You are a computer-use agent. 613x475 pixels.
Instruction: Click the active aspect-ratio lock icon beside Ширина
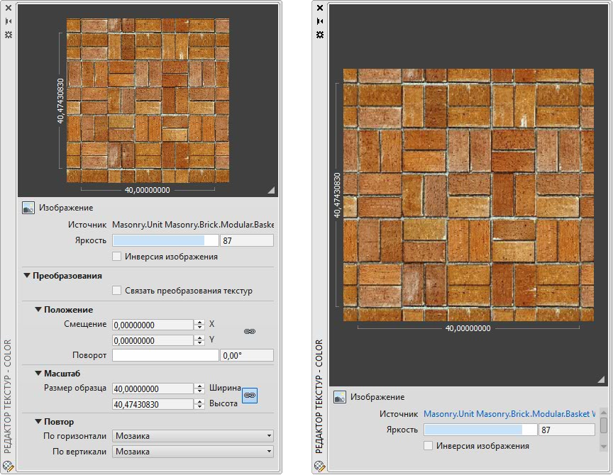pos(250,396)
